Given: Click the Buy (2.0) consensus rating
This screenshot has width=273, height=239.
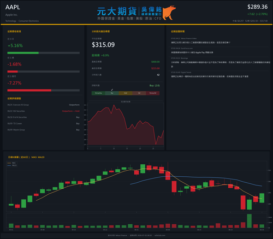Looking at the screenshot, I should [155, 86].
